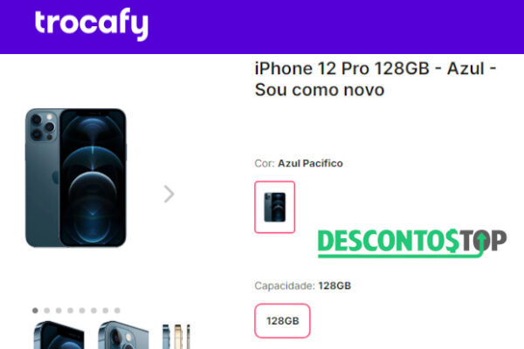Go to first carousel dot

pos(35,311)
